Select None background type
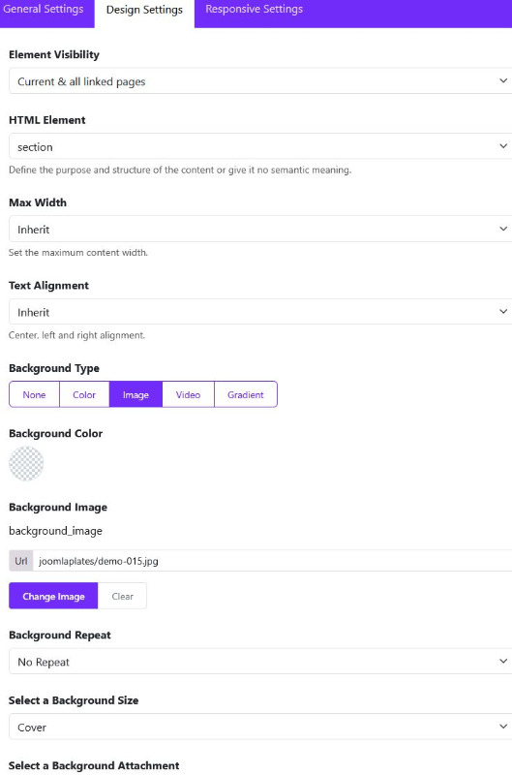Viewport: 512px width, 775px height. 34,394
